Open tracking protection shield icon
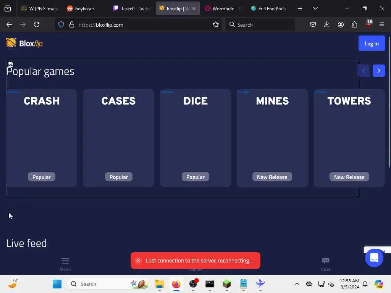 click(x=61, y=24)
